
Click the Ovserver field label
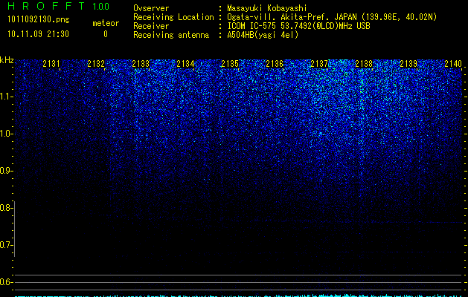pos(151,8)
